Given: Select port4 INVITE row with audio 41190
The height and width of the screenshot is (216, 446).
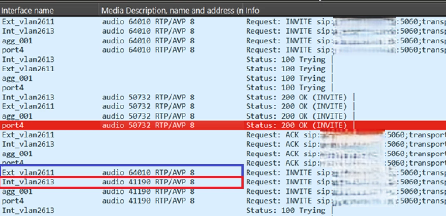Looking at the screenshot, I should tap(223, 201).
